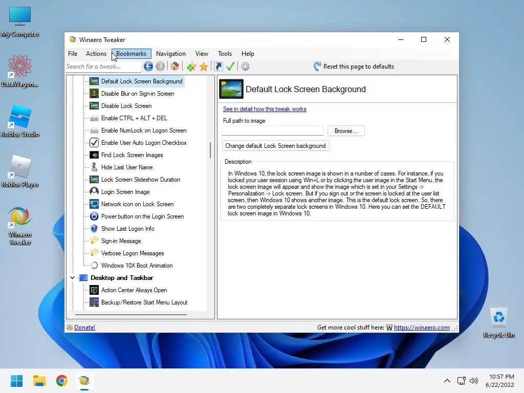Click Reset this page to defaults

tap(354, 67)
